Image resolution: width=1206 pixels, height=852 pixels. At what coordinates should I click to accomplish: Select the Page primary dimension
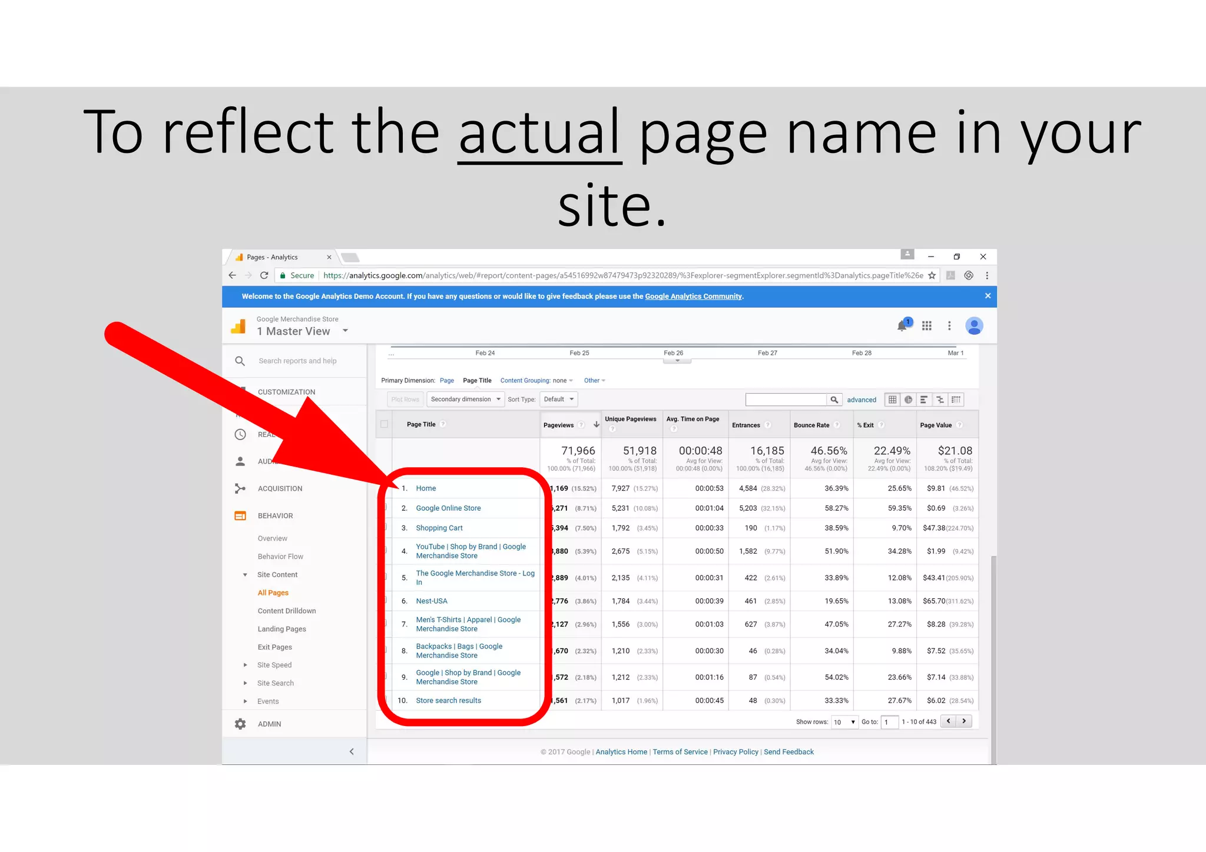(x=446, y=381)
